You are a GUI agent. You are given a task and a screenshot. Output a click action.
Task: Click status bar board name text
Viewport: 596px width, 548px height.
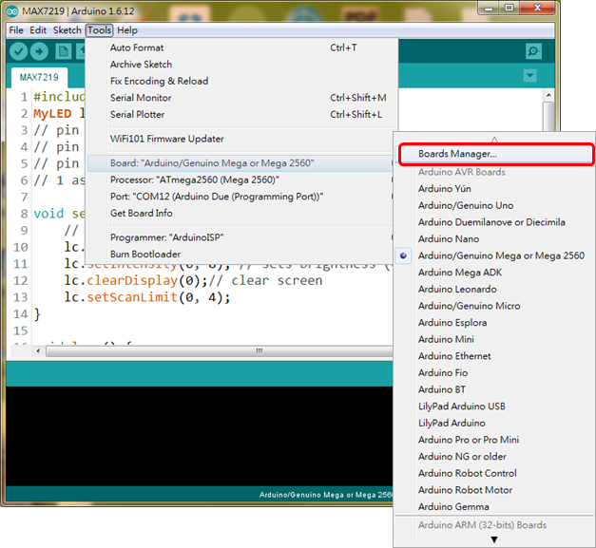coord(326,495)
